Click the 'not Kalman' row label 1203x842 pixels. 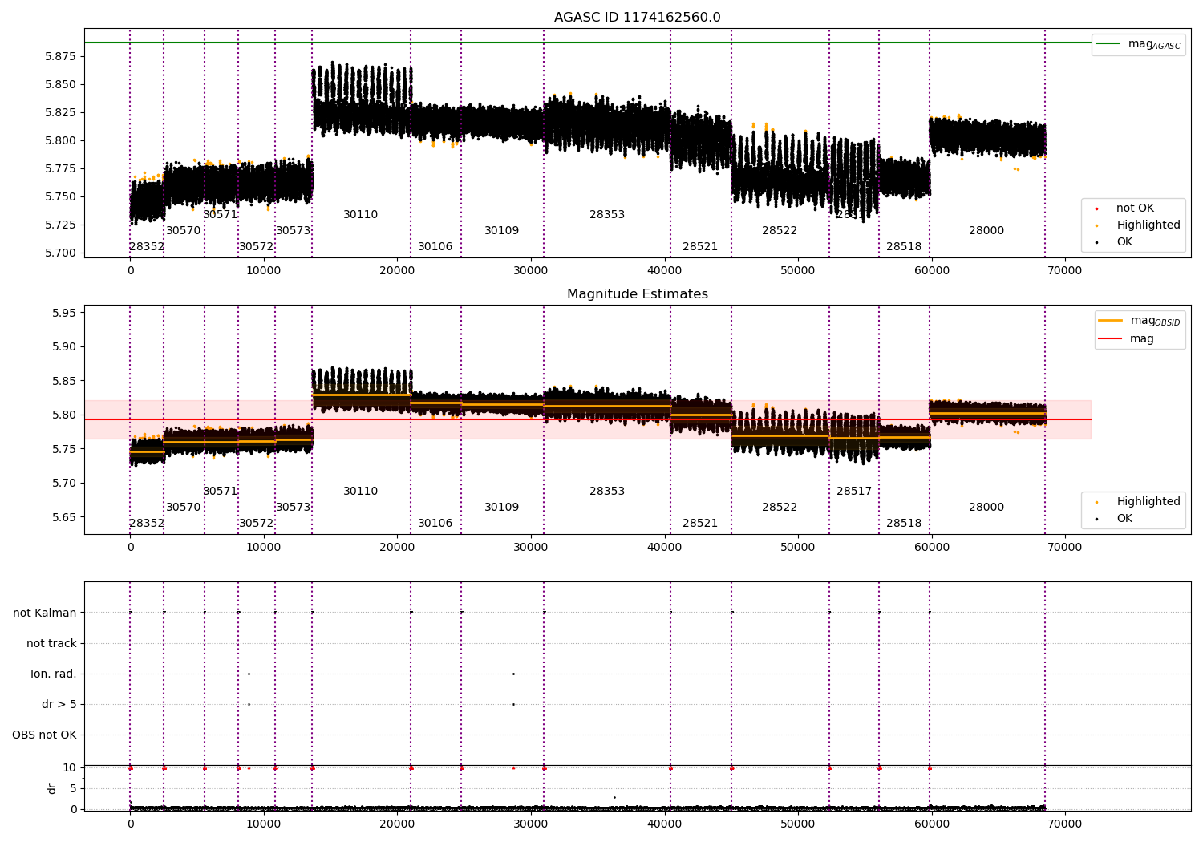(x=45, y=613)
